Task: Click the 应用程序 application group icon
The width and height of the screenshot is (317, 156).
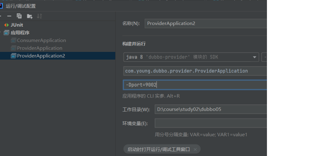Action: pyautogui.click(x=6, y=33)
